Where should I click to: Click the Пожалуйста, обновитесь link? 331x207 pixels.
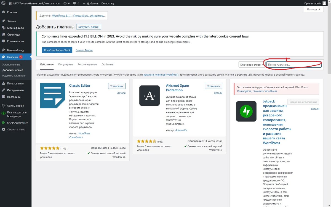(x=89, y=16)
